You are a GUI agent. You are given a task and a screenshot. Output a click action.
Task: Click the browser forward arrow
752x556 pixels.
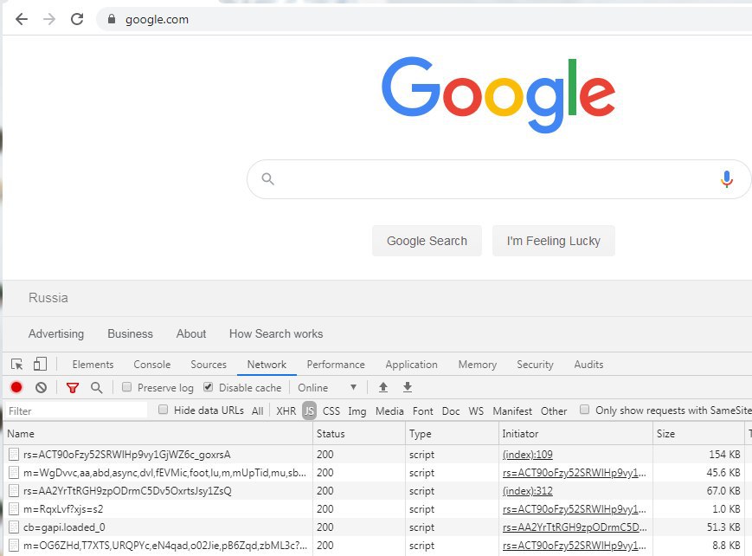(49, 19)
